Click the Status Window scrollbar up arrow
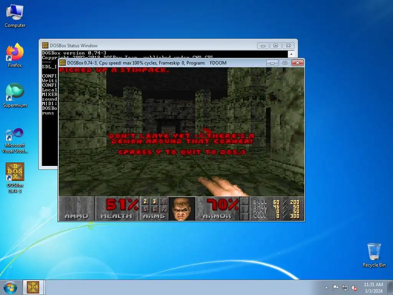393x295 pixels. [291, 54]
